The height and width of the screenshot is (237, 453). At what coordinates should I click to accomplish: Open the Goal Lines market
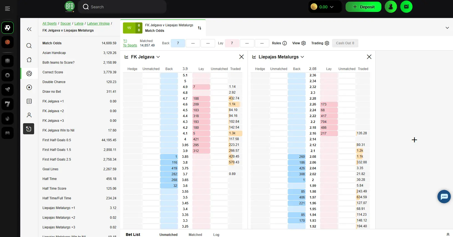[79, 169]
